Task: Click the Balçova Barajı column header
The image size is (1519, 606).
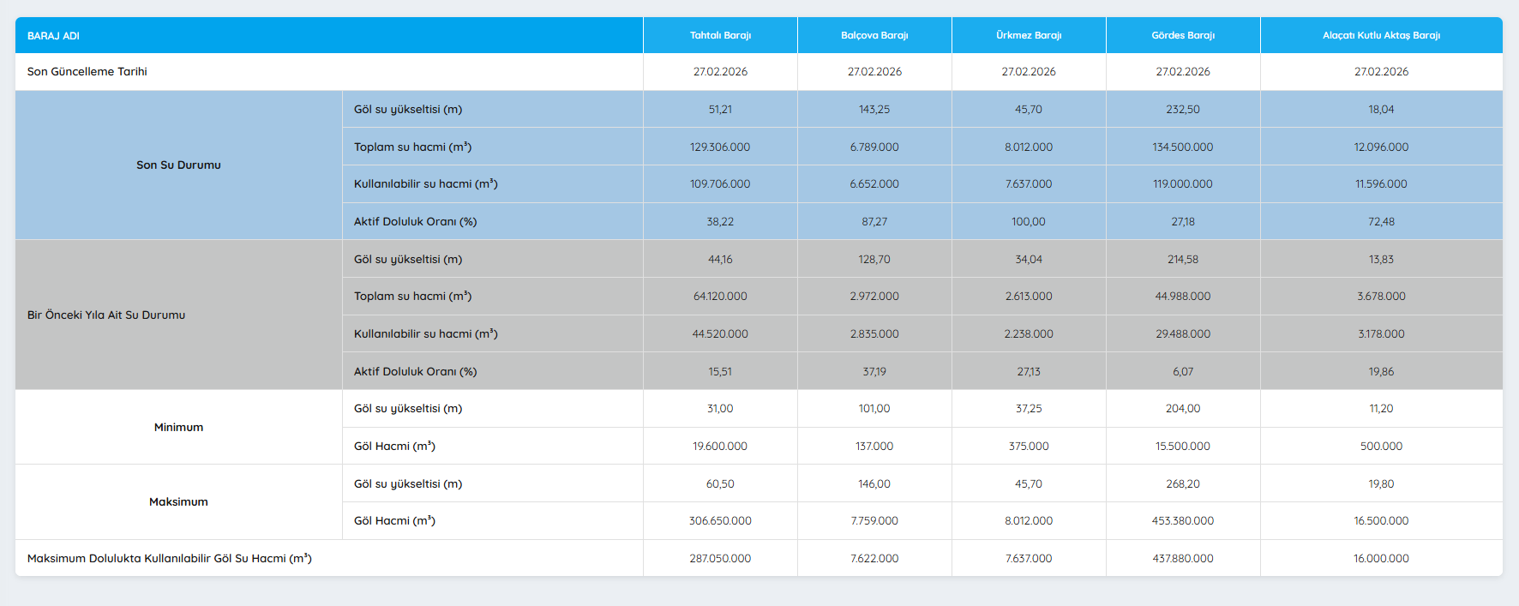Action: click(x=874, y=36)
